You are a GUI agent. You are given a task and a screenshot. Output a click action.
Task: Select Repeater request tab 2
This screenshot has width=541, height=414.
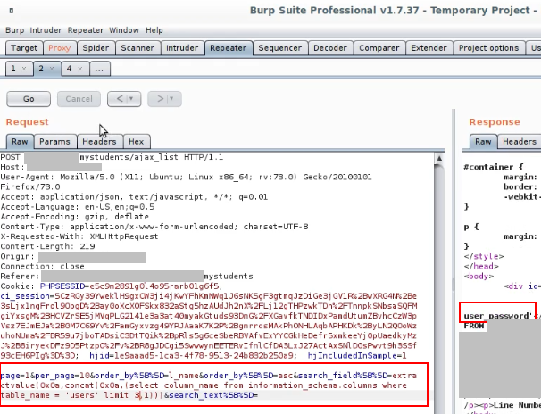coord(41,69)
